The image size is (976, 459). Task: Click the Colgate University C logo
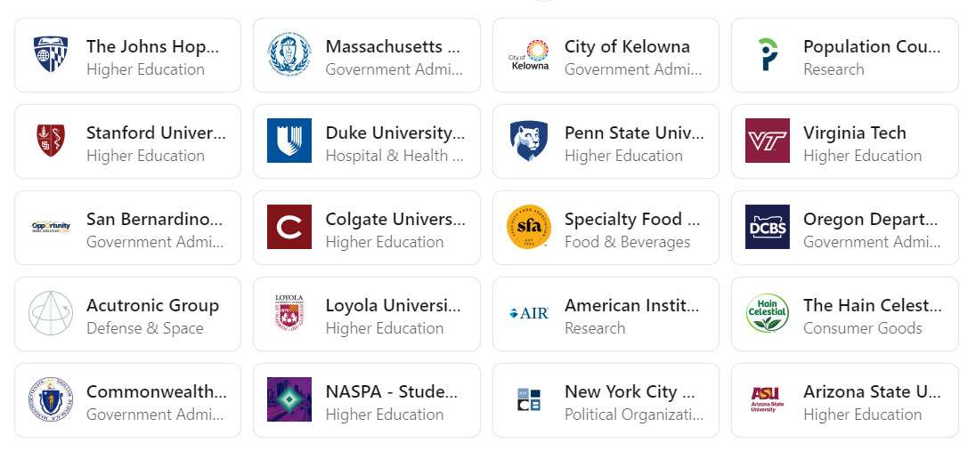(289, 228)
